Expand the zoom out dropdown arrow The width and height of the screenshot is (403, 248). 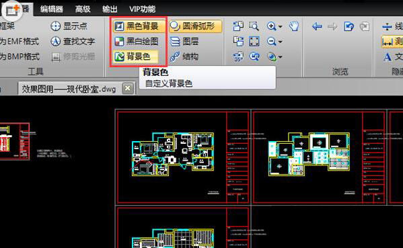tap(281, 42)
